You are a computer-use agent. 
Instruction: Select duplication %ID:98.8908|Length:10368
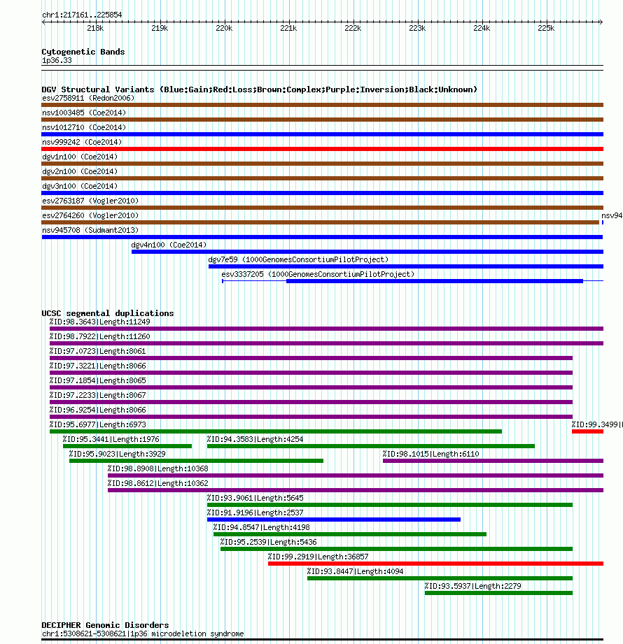pos(158,468)
